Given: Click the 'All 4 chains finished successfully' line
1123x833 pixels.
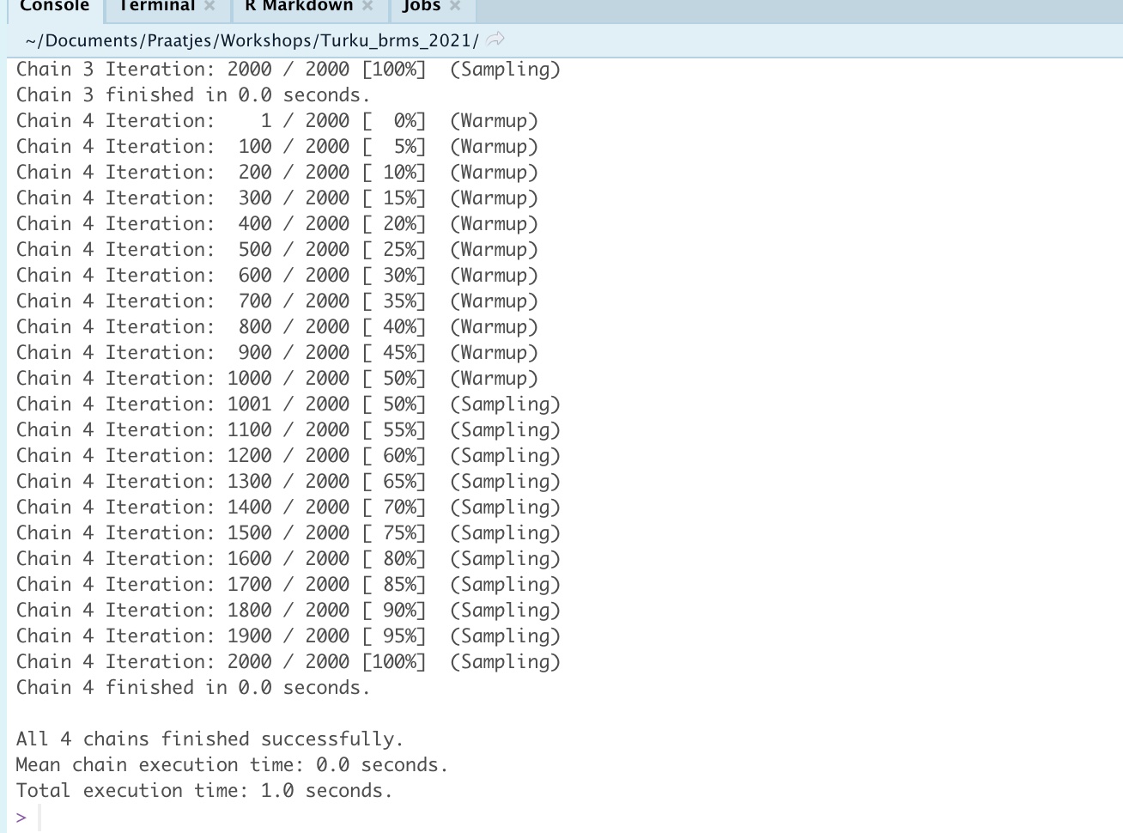Looking at the screenshot, I should (209, 739).
